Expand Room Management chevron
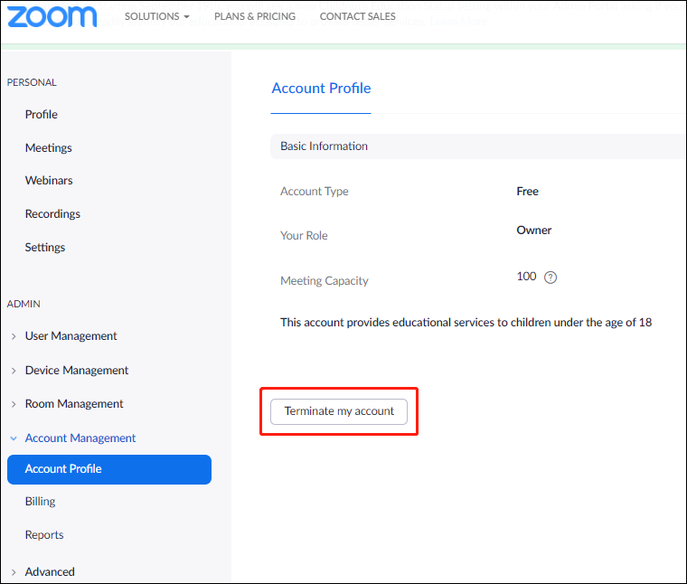The height and width of the screenshot is (584, 687). (x=14, y=404)
